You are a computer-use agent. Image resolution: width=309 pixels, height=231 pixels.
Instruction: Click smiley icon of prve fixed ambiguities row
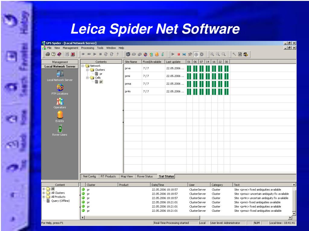83,189
